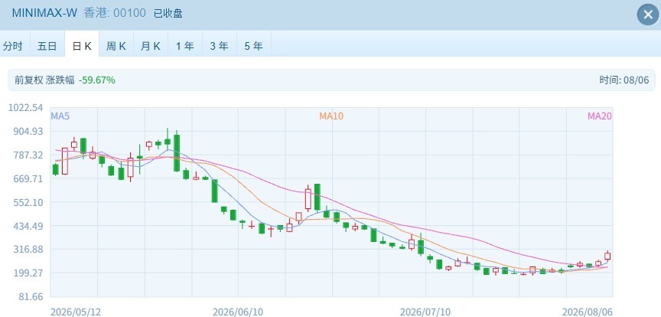
Task: Click the 81.66 price axis label
Action: (x=31, y=296)
